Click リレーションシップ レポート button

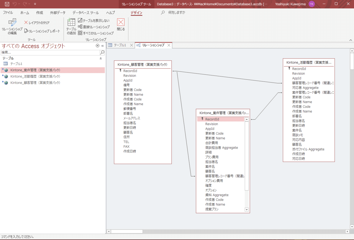point(42,31)
